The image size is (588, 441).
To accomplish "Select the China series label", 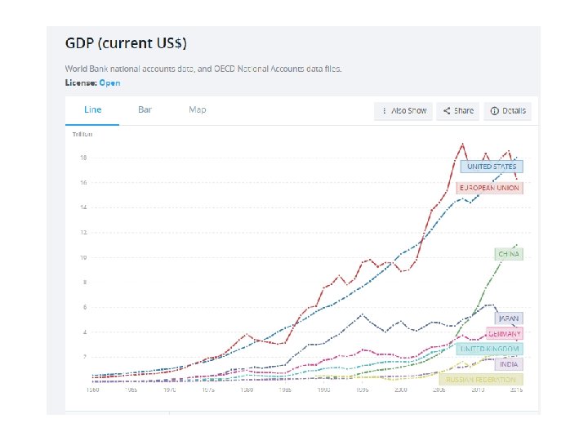I will 508,254.
